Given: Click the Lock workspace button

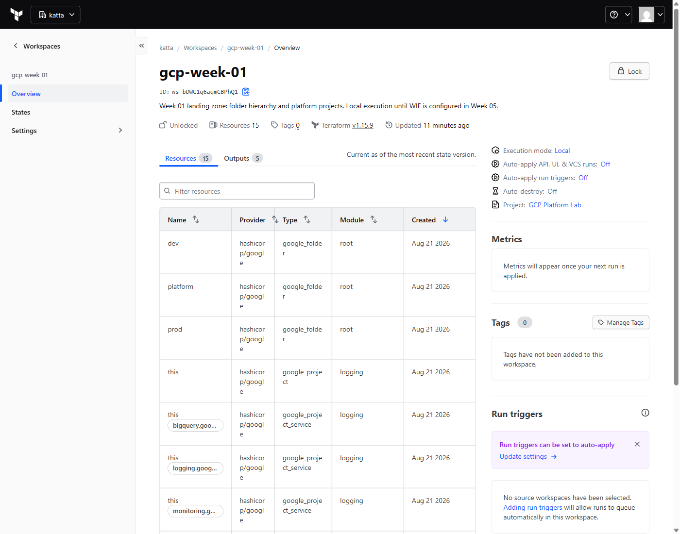Looking at the screenshot, I should pos(629,71).
